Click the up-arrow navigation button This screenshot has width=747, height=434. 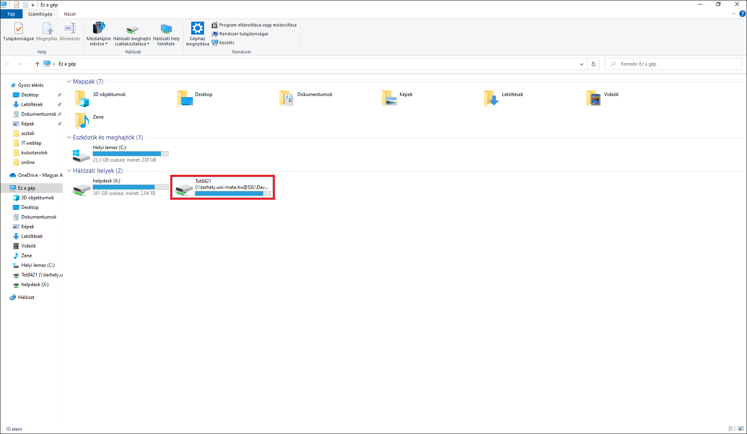tap(37, 64)
